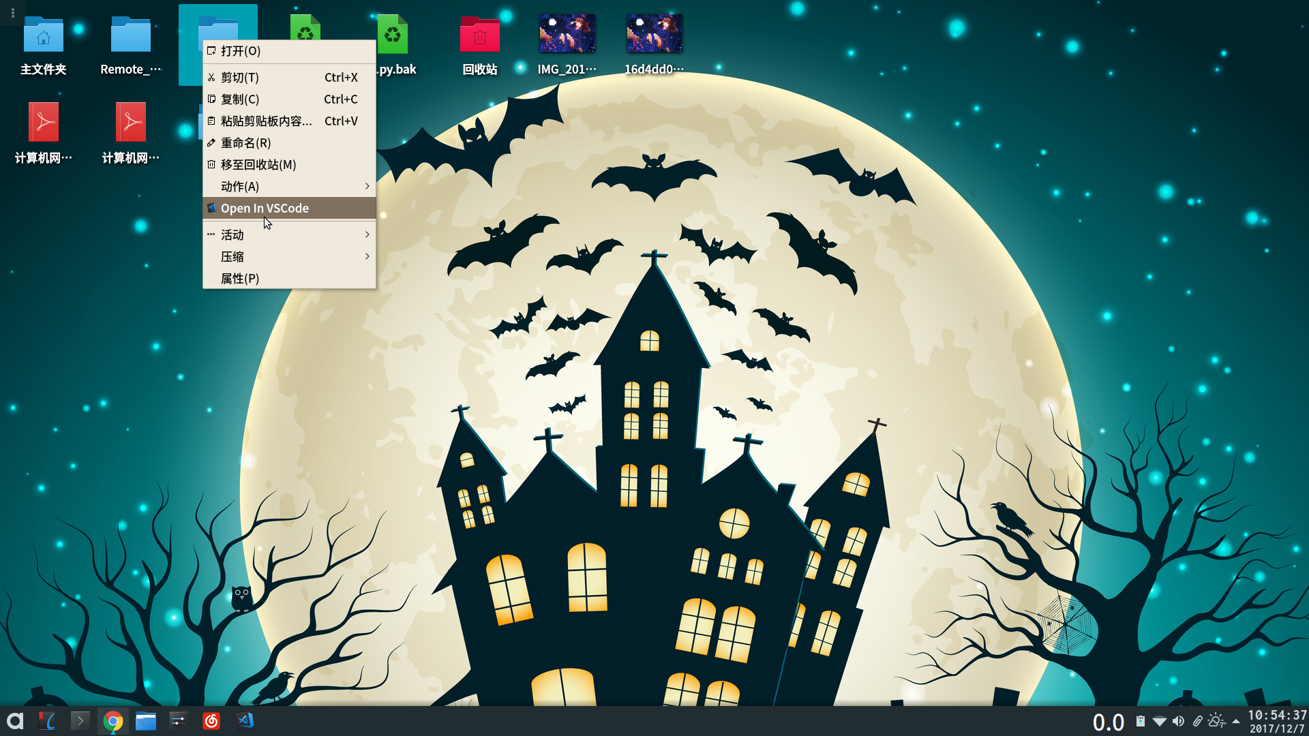Choose 粘贴剪贴板内容 paste entry
1309x736 pixels.
coord(289,121)
